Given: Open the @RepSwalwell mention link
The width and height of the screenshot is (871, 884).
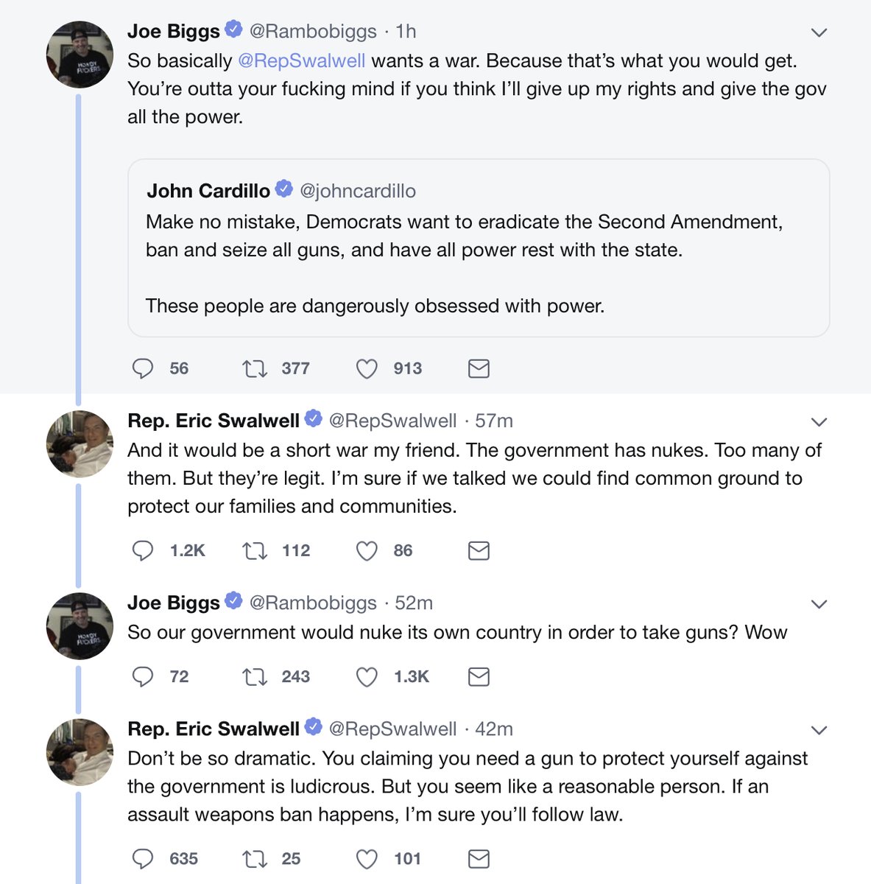Looking at the screenshot, I should [301, 60].
